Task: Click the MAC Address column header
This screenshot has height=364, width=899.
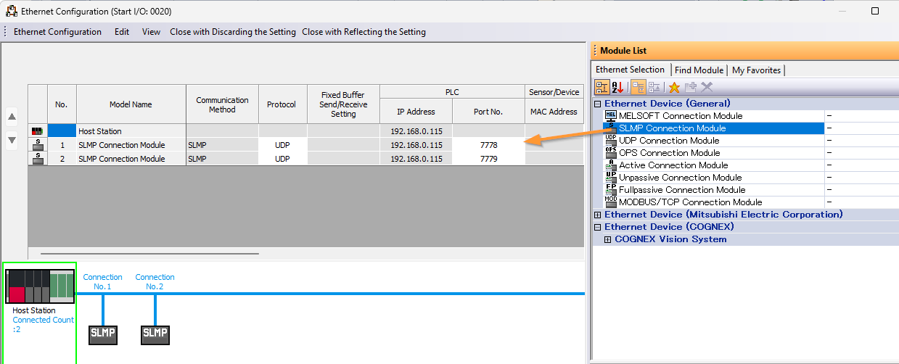Action: click(554, 112)
